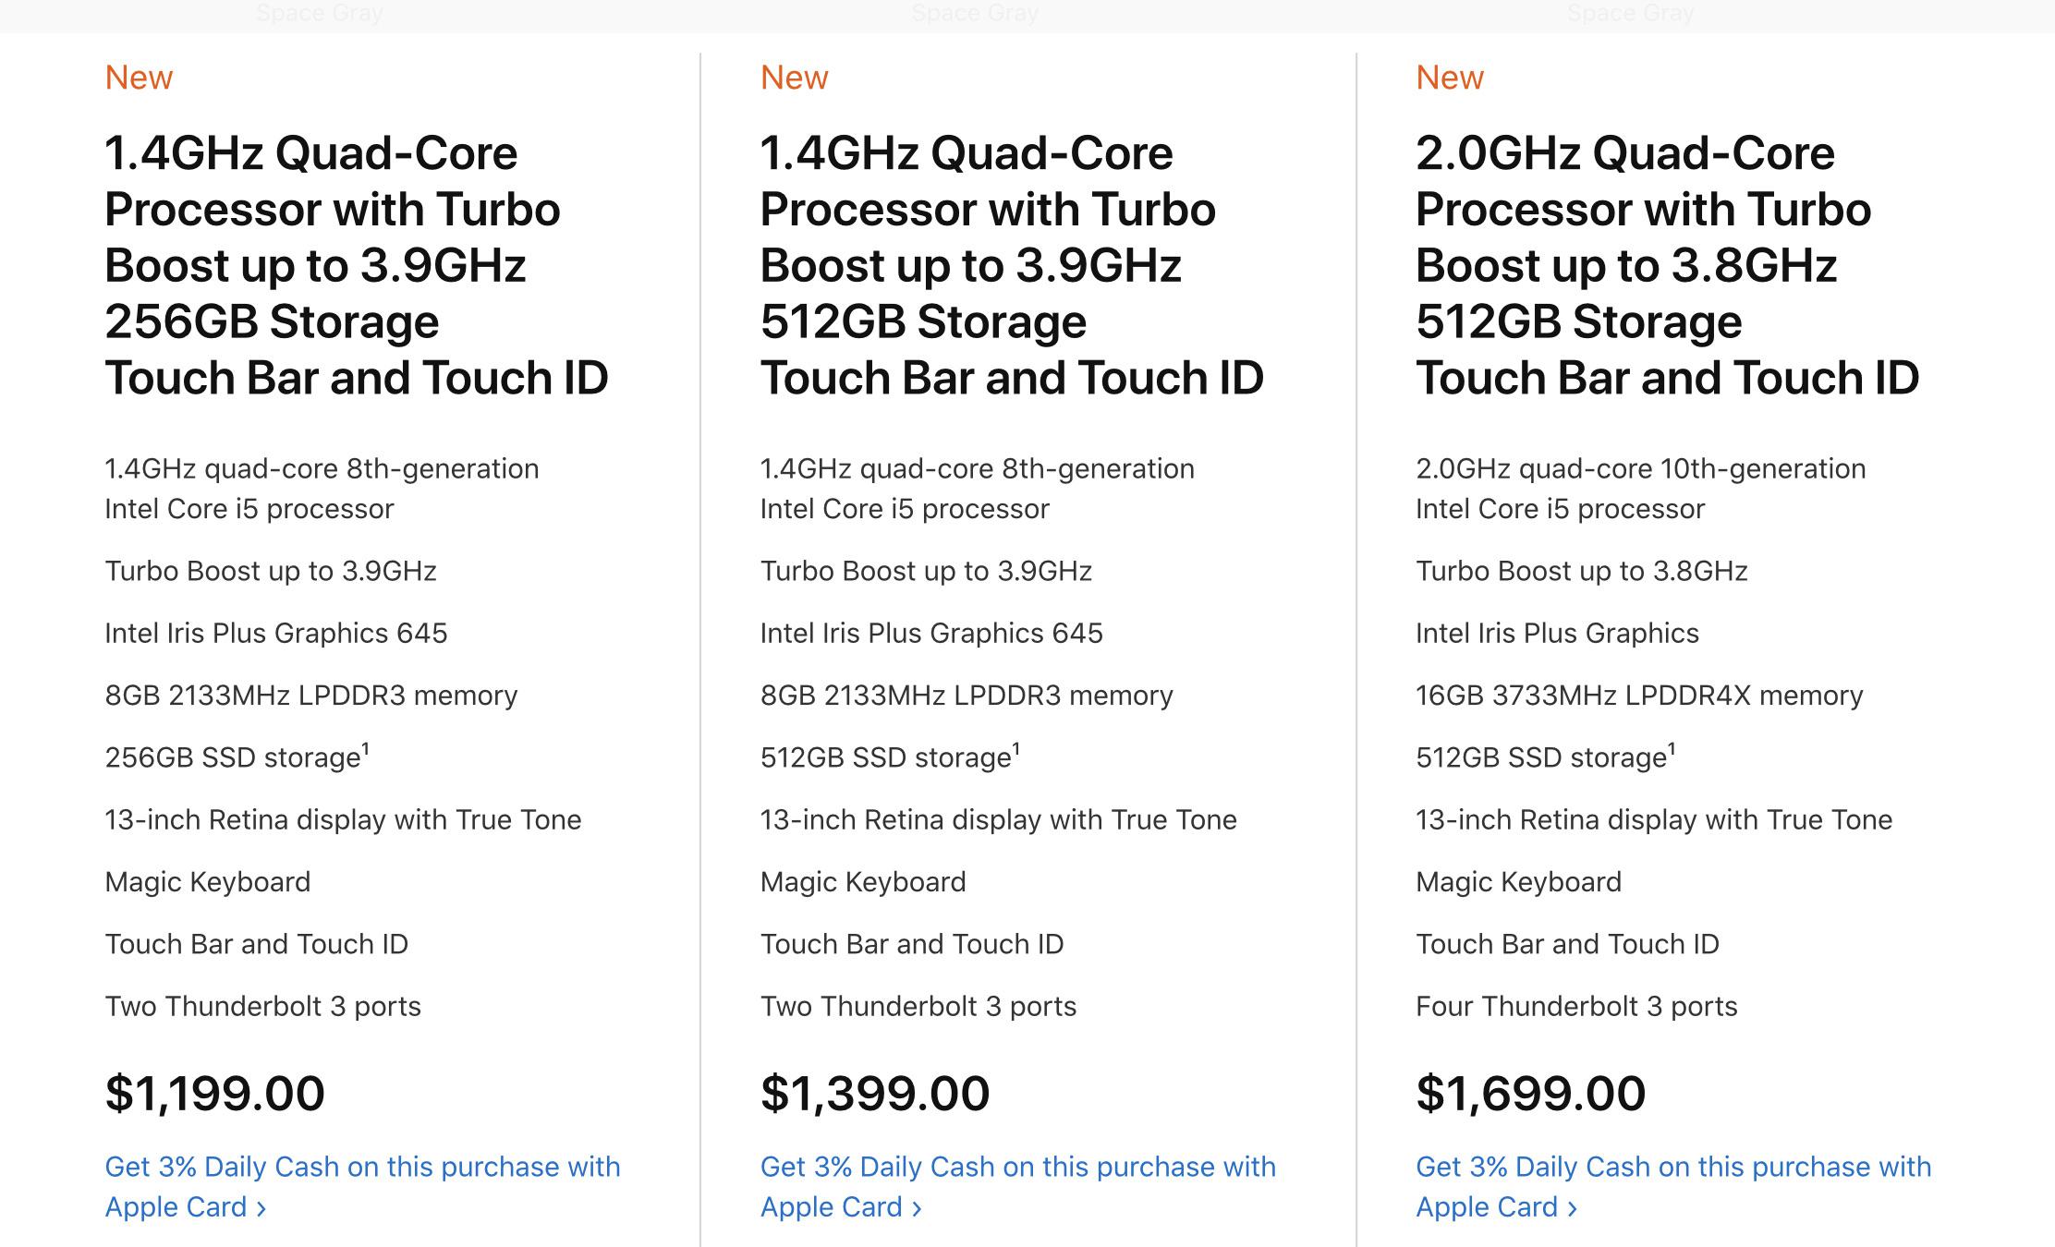Open the Apple Card link under $1,399.00
This screenshot has height=1247, width=2055.
click(x=1016, y=1187)
